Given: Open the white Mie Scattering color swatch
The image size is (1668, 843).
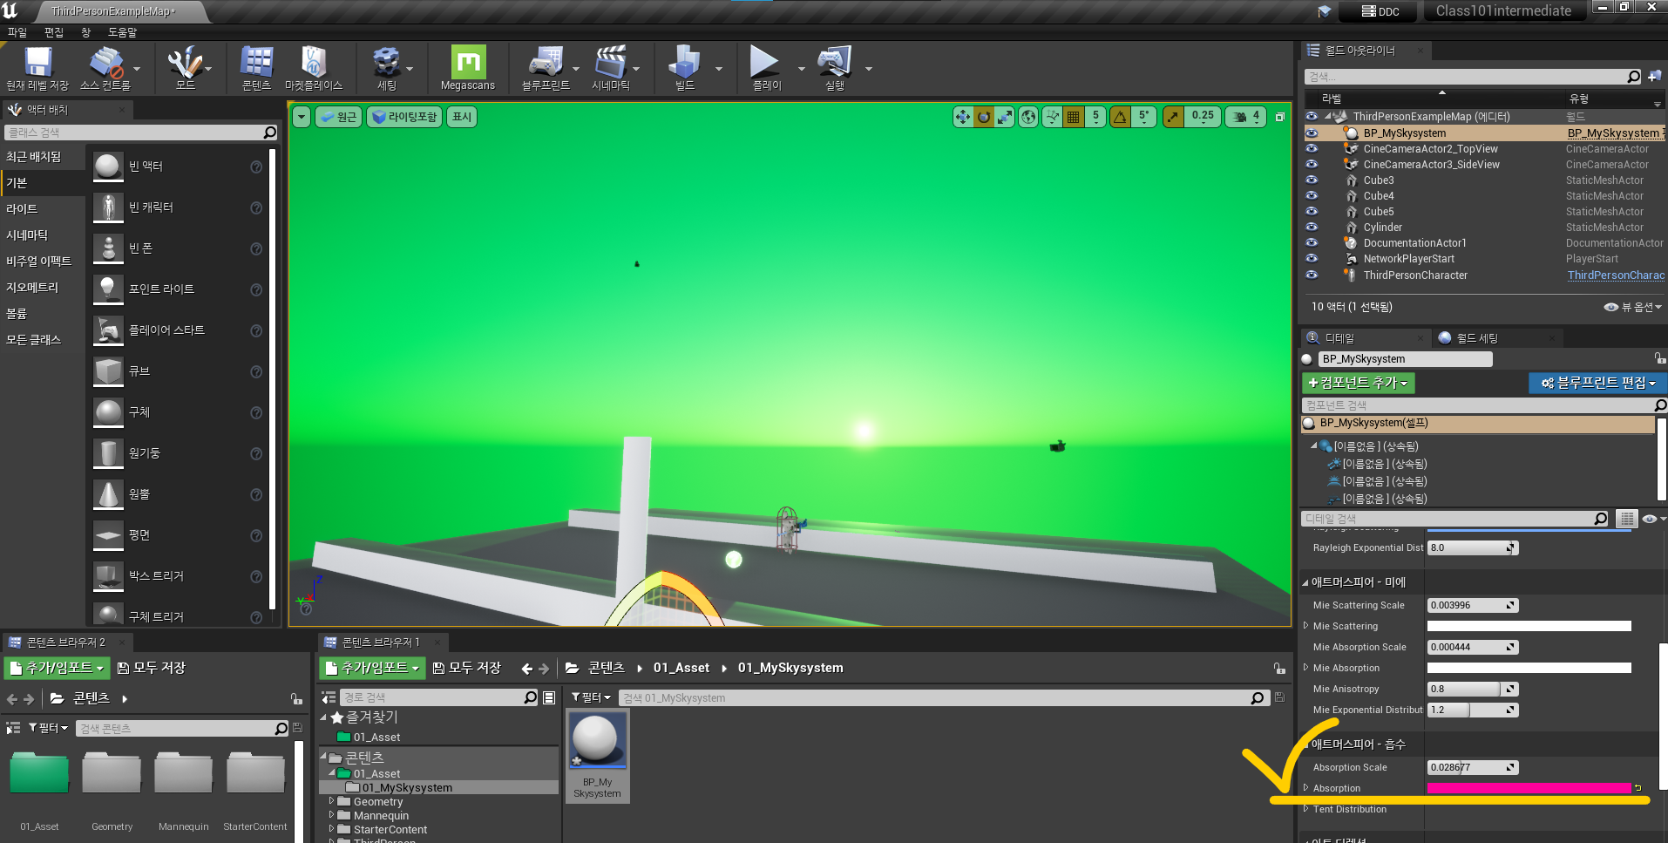Looking at the screenshot, I should click(x=1529, y=626).
